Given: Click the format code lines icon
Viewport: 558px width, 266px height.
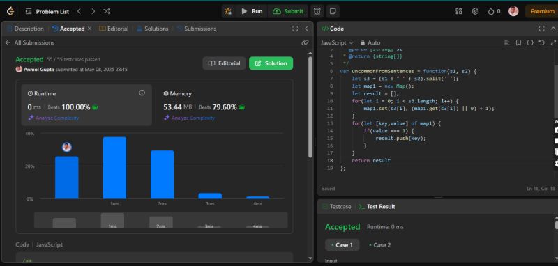Looking at the screenshot, I should [x=507, y=42].
